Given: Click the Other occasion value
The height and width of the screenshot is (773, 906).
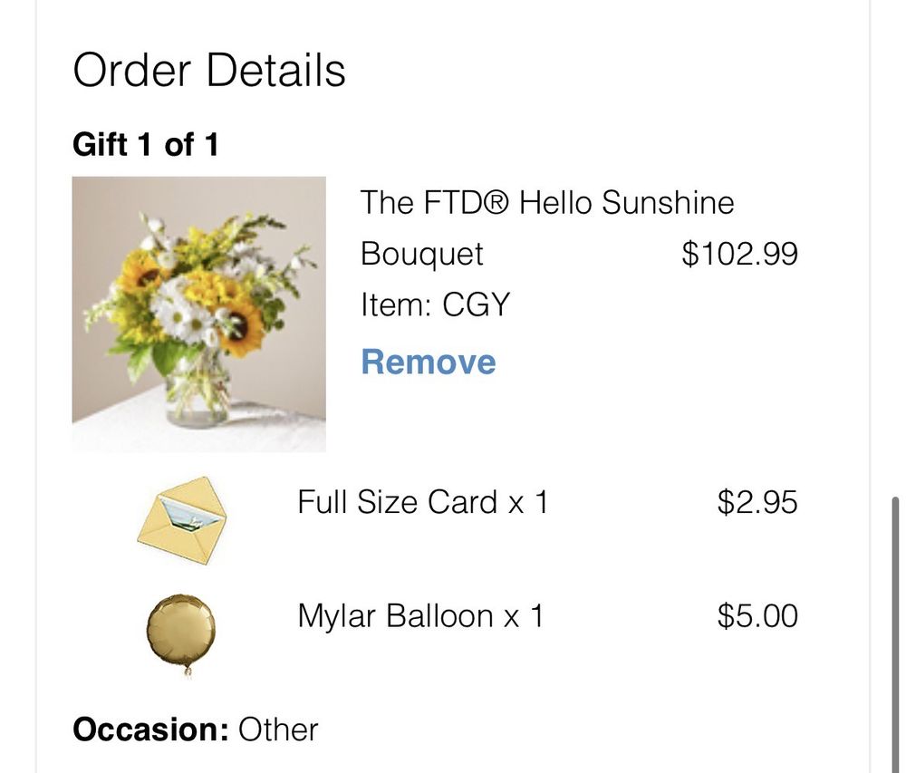Looking at the screenshot, I should coord(278,730).
